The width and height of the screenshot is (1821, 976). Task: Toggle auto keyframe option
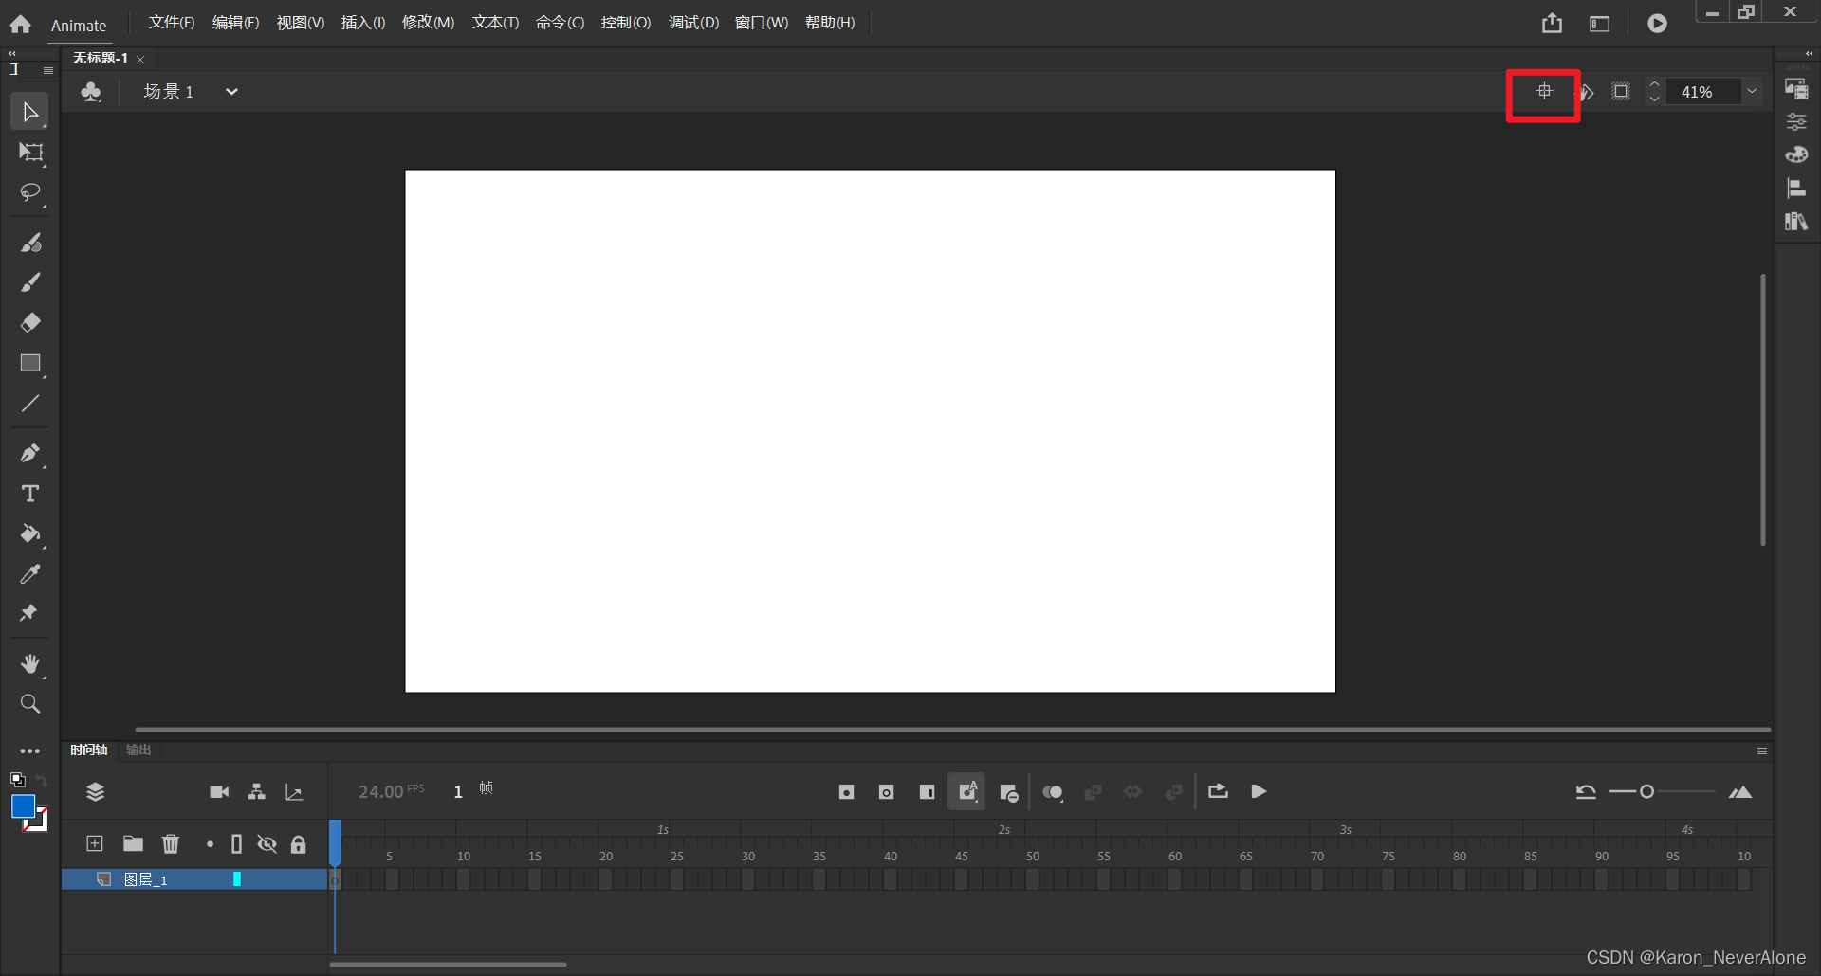pos(967,792)
